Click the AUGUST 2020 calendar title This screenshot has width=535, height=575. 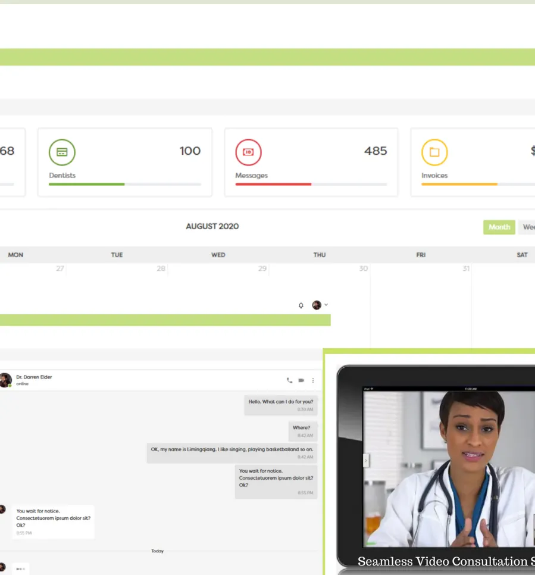(212, 226)
